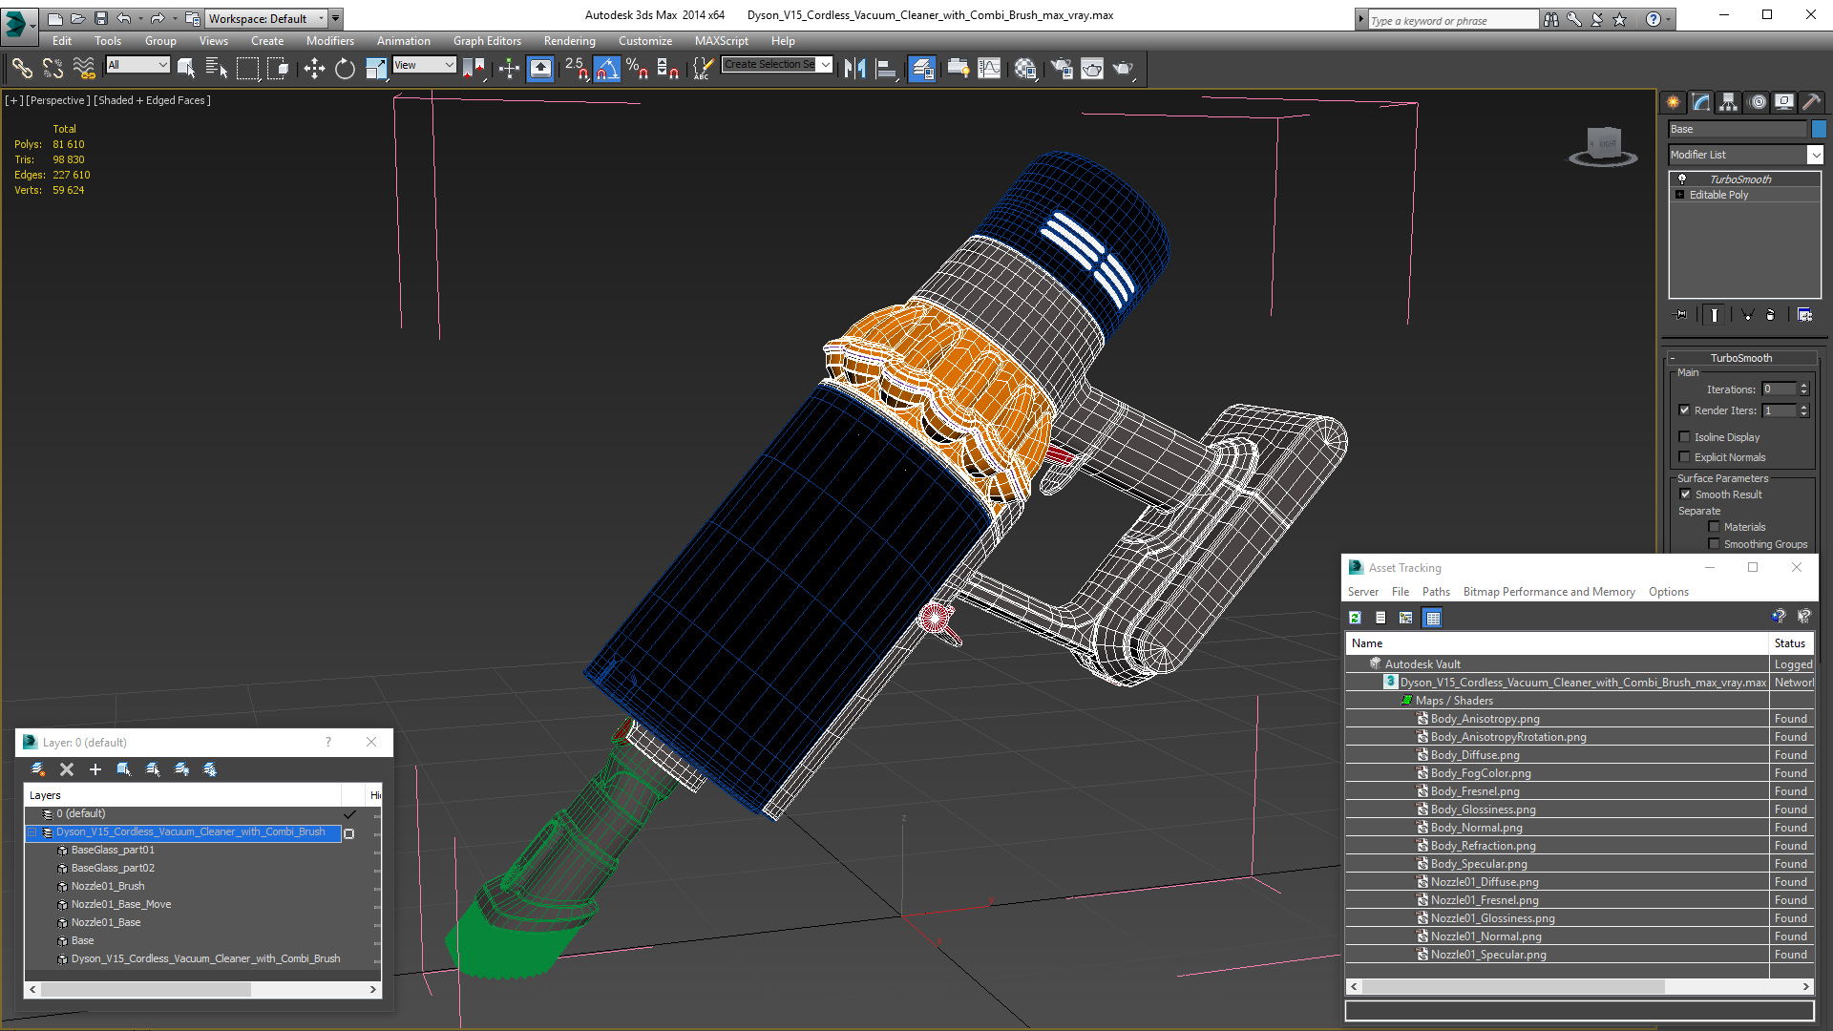Open Paths menu in Asset Tracking

tap(1435, 592)
